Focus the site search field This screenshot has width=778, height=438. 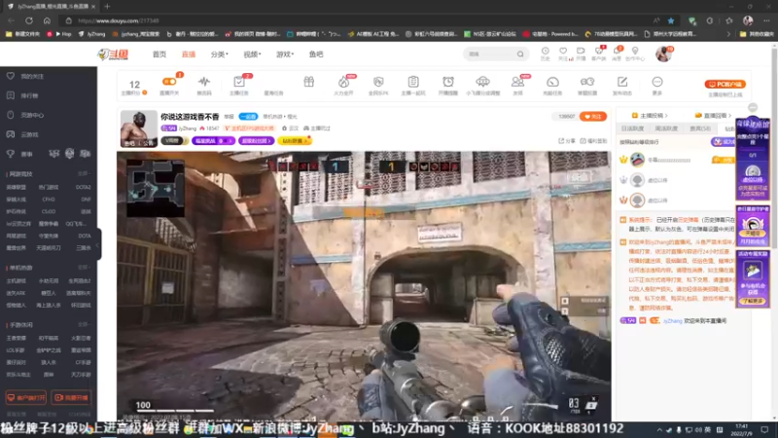(x=490, y=54)
